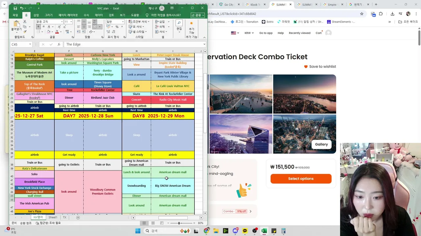
Task: Open the KRW currency dropdown
Action: [249, 33]
